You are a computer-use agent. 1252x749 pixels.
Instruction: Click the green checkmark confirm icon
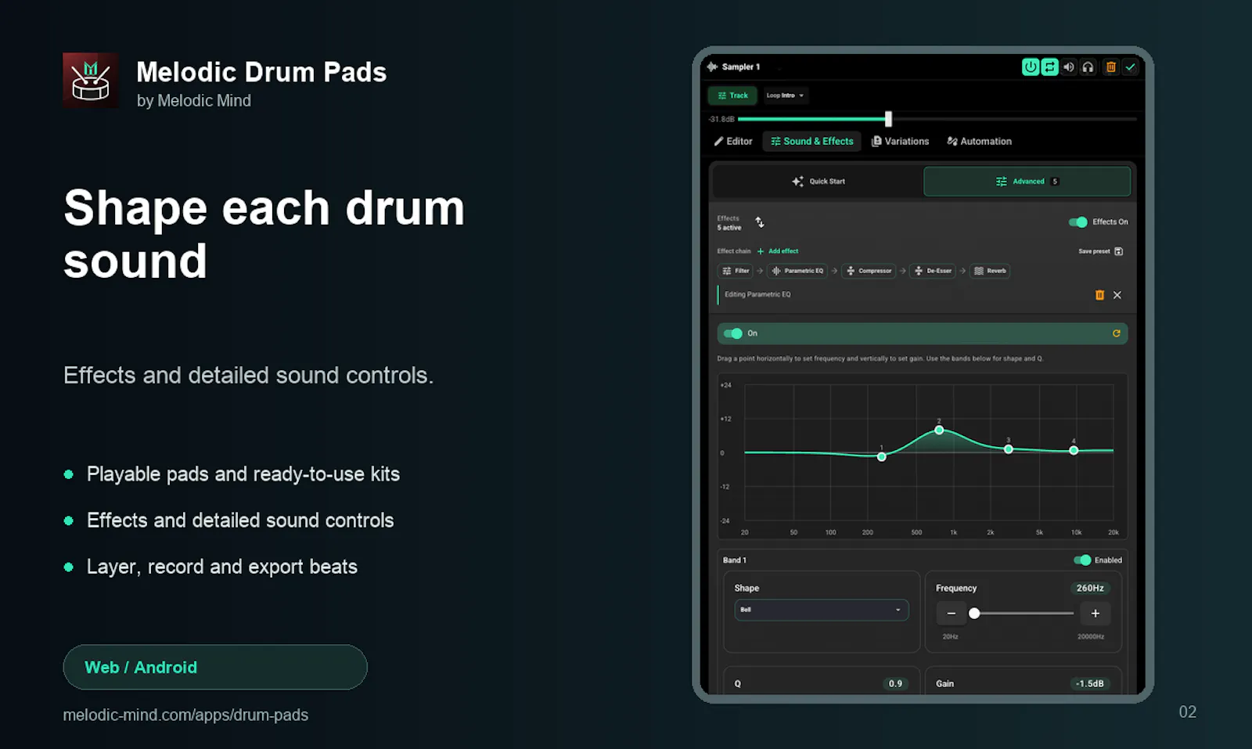1130,67
